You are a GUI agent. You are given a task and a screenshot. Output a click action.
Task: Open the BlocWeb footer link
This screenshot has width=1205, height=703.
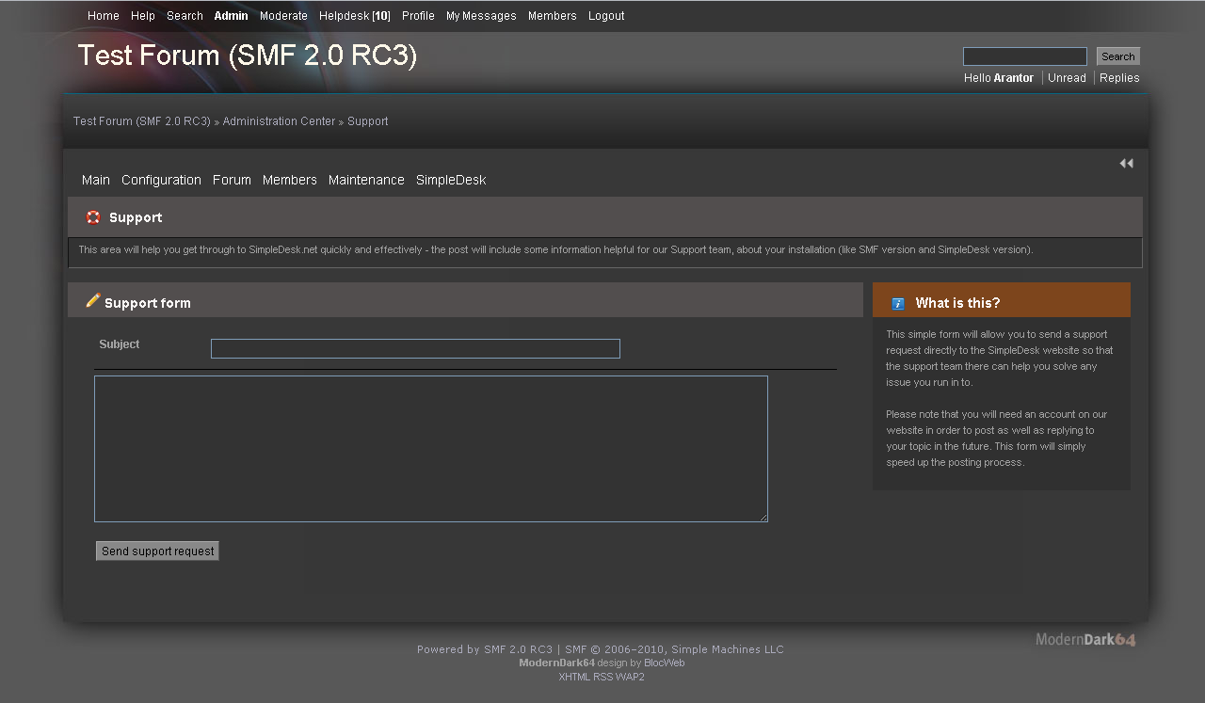click(665, 663)
